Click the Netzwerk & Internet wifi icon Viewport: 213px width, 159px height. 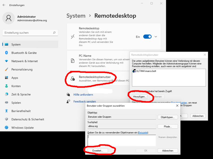click(6, 61)
